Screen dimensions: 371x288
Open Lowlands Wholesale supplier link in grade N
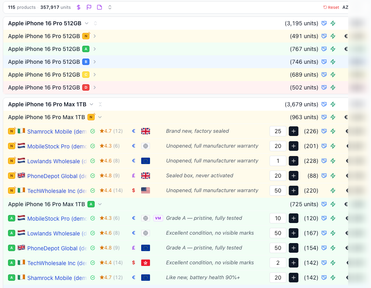point(57,161)
